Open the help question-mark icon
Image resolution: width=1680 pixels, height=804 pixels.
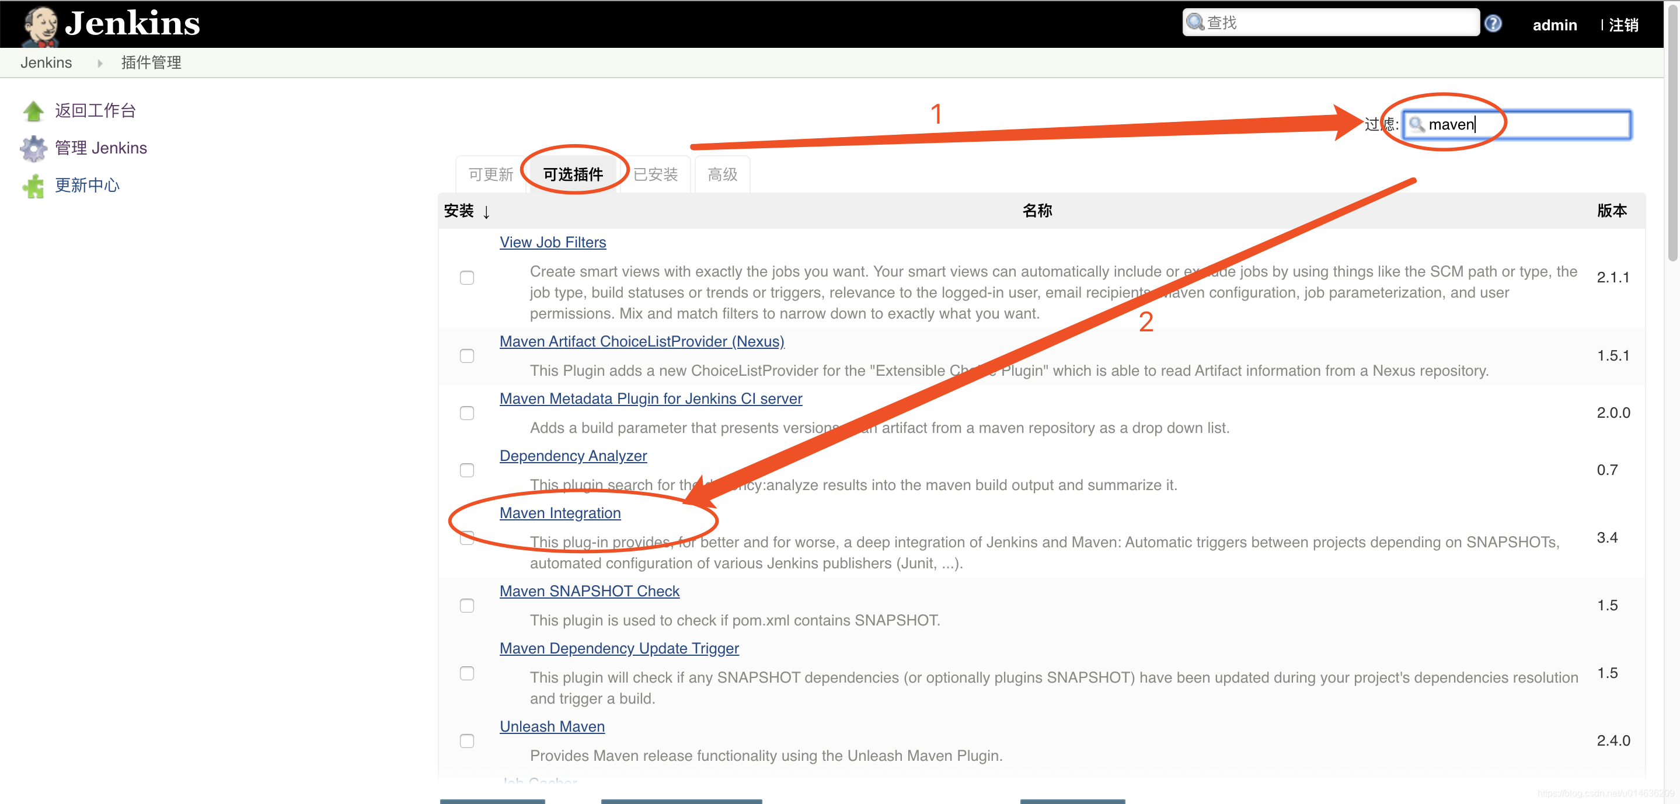click(1493, 23)
